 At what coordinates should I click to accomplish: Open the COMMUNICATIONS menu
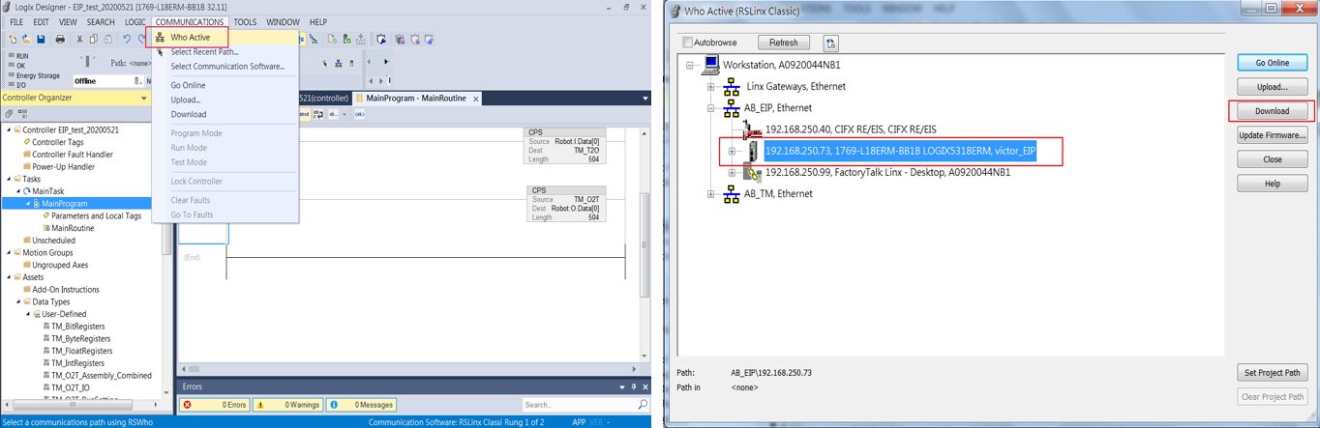[189, 22]
